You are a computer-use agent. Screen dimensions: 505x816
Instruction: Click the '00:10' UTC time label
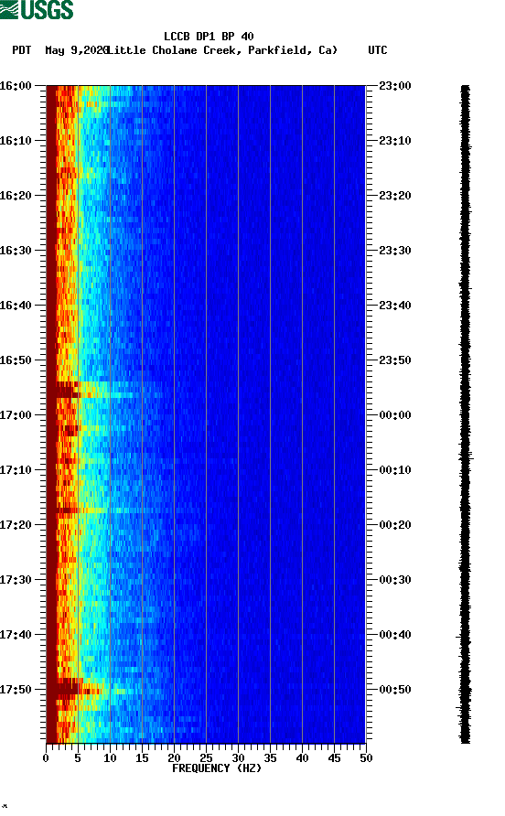395,470
